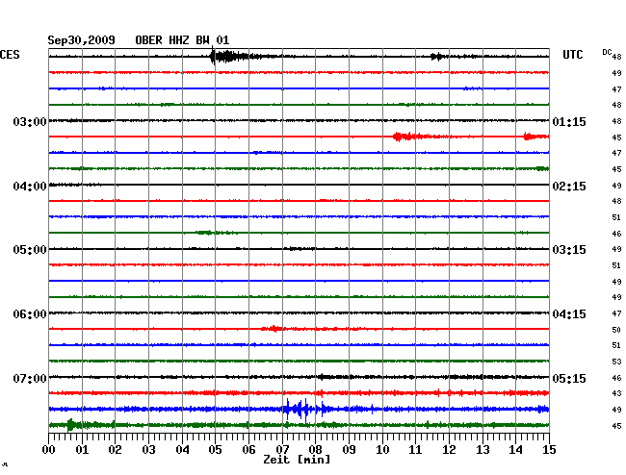Click the date label Sep30,2009

[81, 40]
